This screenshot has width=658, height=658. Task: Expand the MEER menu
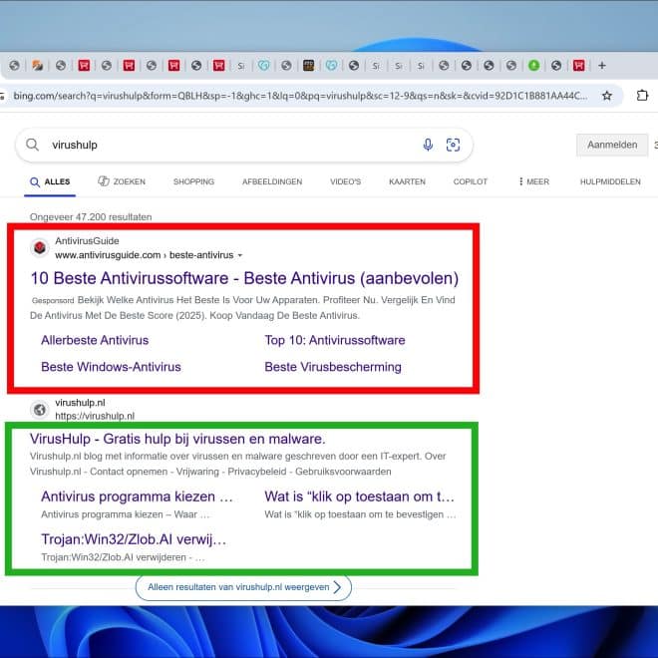point(533,182)
